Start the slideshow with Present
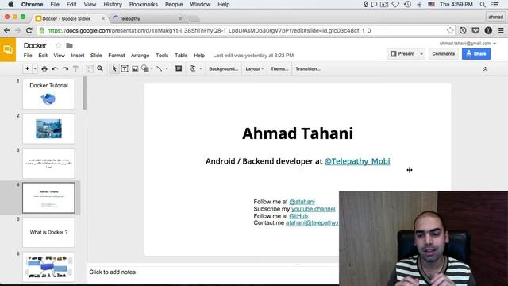Image resolution: width=508 pixels, height=286 pixels. (402, 54)
